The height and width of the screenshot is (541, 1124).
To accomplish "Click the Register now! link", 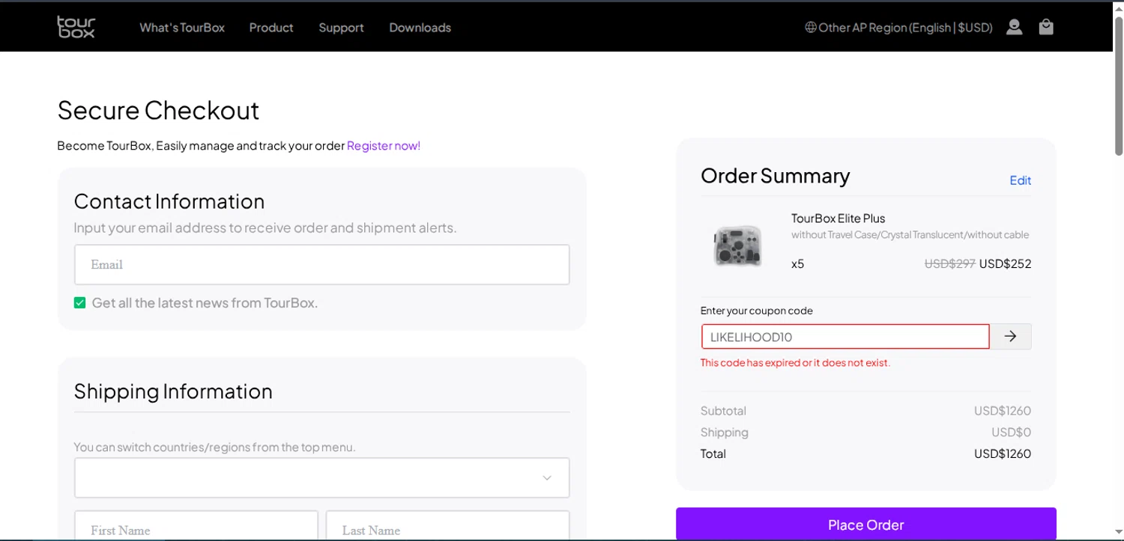I will (x=383, y=145).
